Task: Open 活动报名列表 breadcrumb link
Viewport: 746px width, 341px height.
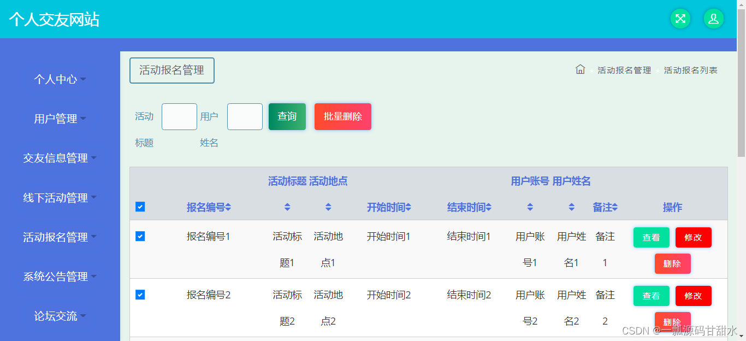Action: tap(691, 70)
